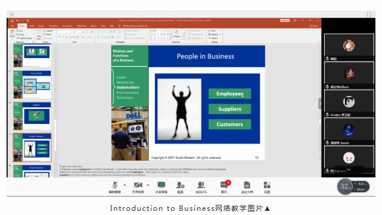Click the Suppliers button on slide

(230, 109)
